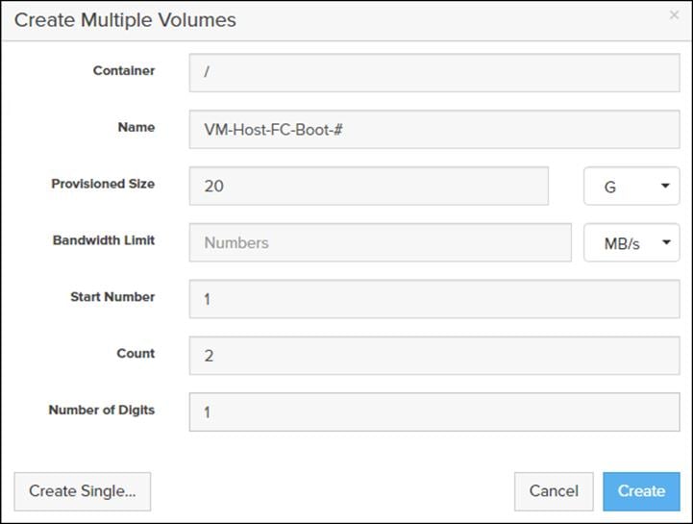Close the Create Multiple Volumes dialog
The image size is (693, 524).
[x=674, y=15]
